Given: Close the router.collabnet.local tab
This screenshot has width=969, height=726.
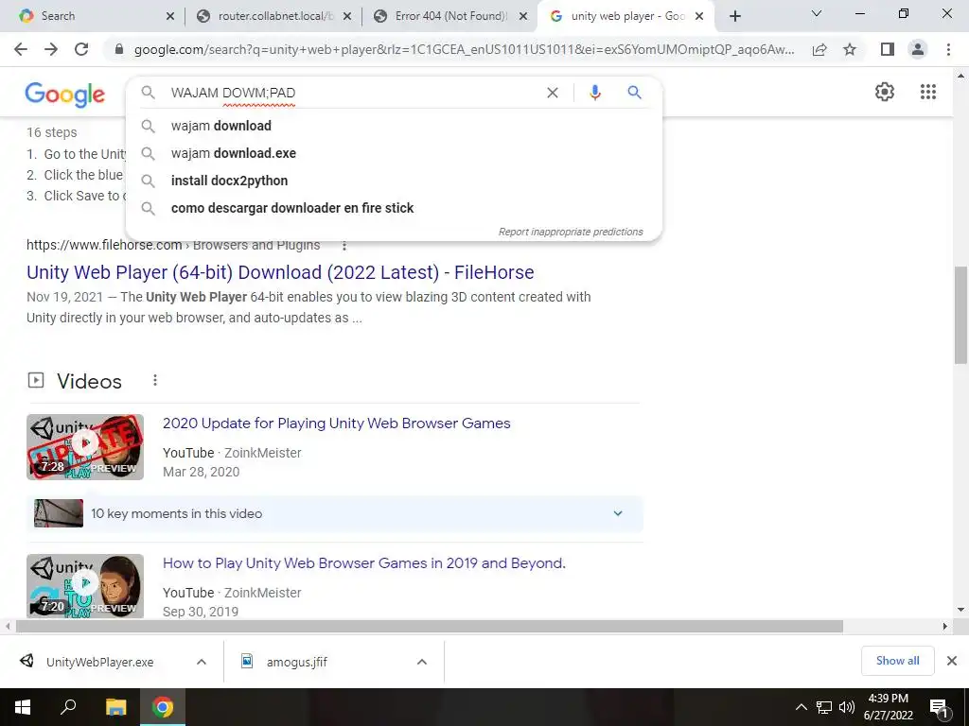Looking at the screenshot, I should [x=347, y=16].
